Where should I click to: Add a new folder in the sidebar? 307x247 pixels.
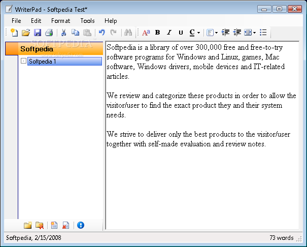click(x=28, y=225)
